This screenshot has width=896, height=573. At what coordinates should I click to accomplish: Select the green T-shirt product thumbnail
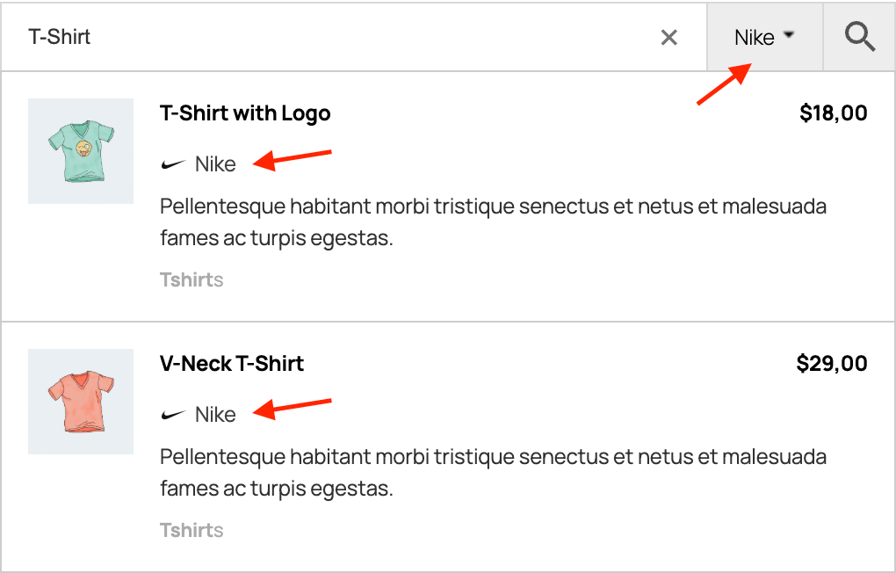(x=81, y=151)
